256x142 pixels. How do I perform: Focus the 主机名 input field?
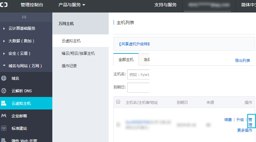pyautogui.click(x=138, y=74)
